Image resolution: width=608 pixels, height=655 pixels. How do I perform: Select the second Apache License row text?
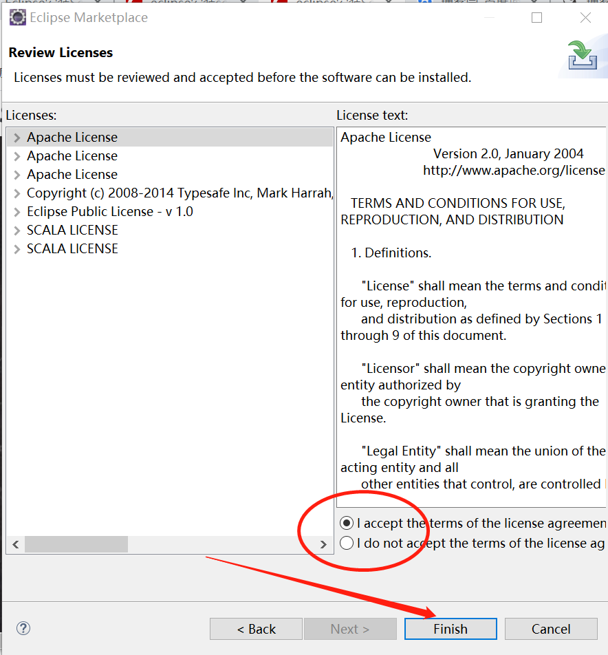72,155
